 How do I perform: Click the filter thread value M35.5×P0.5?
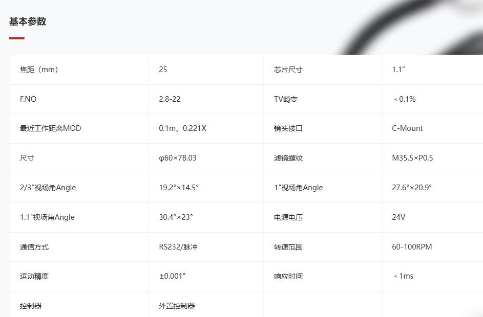pos(412,158)
